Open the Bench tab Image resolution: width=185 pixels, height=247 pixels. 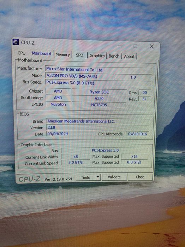pyautogui.click(x=114, y=56)
